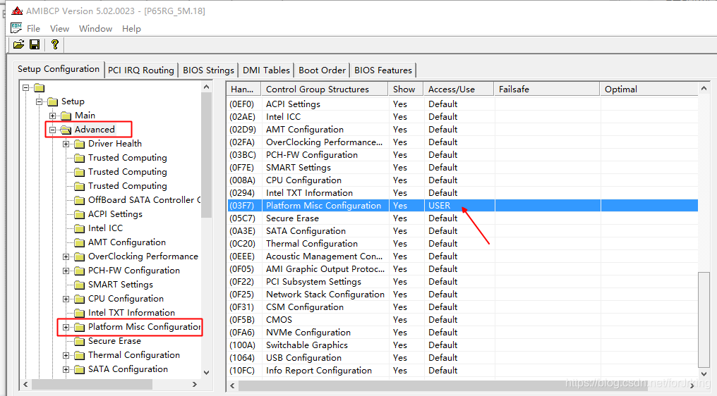Switch to the DMI Tables tab
Screen dimensions: 717x396
(266, 70)
